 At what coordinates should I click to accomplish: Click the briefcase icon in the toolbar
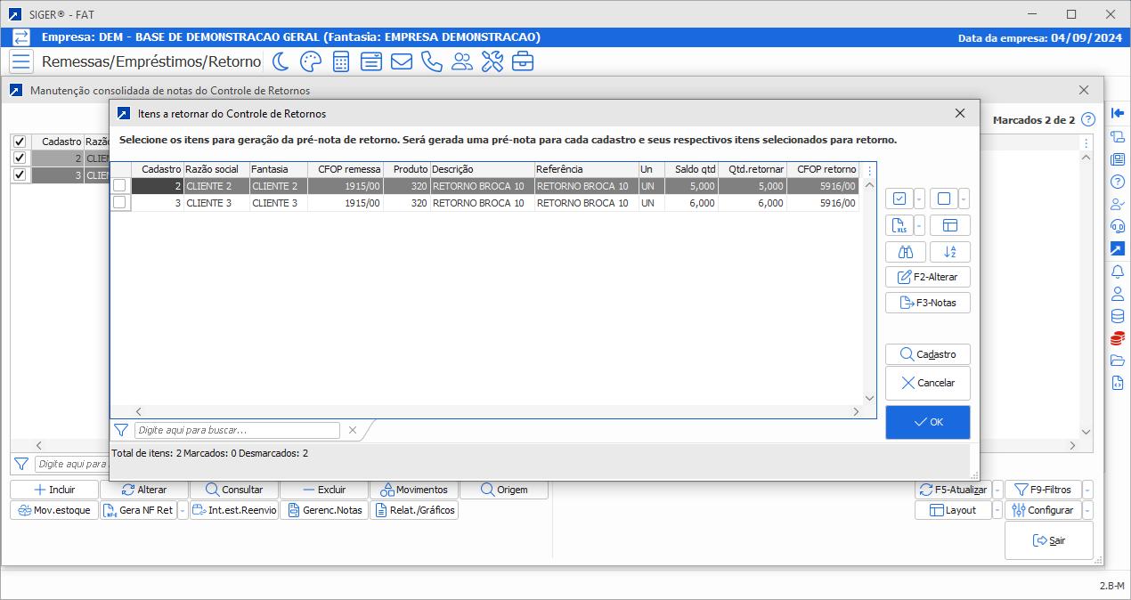pos(522,62)
